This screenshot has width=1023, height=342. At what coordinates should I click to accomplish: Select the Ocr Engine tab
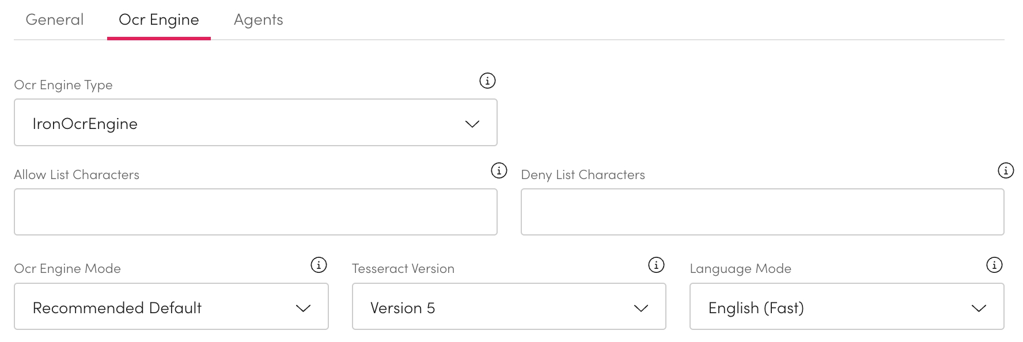[x=158, y=20]
